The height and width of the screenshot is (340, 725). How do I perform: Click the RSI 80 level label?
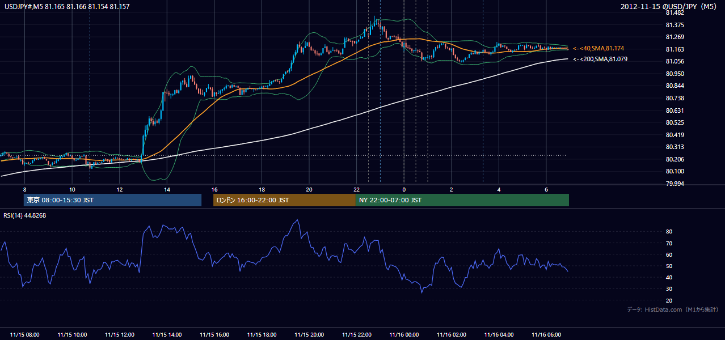(669, 232)
